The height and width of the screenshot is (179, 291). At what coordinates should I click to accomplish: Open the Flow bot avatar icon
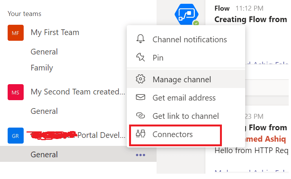pos(186,14)
